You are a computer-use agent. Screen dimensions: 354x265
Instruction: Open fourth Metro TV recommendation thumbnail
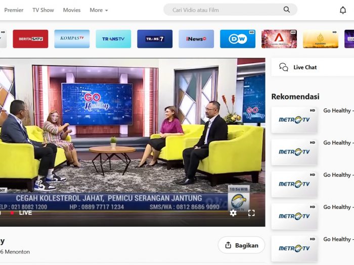tap(294, 217)
